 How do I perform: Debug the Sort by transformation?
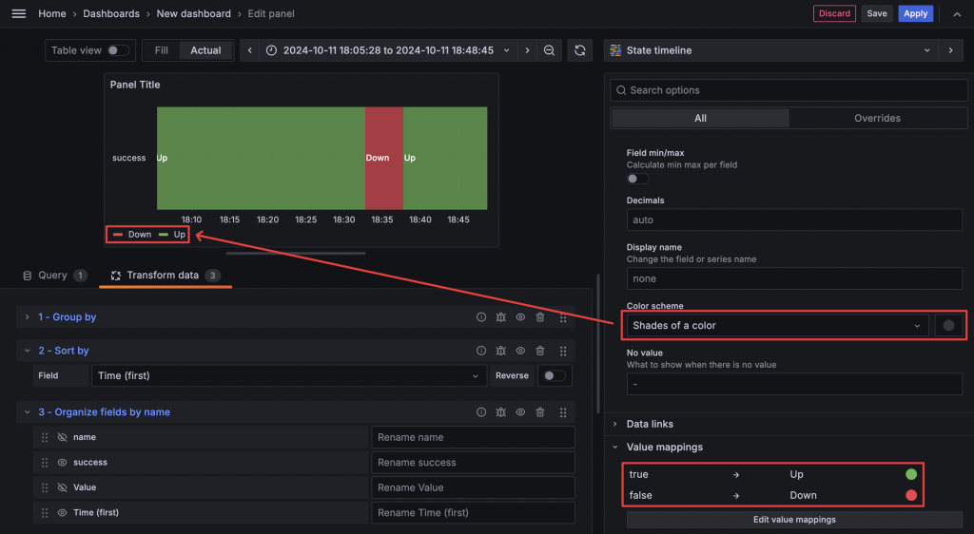500,351
